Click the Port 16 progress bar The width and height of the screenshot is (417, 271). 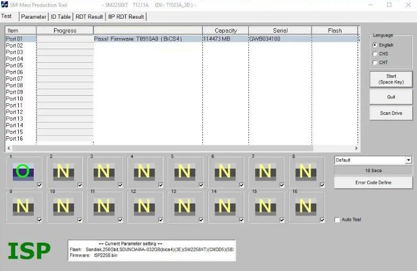coord(65,138)
